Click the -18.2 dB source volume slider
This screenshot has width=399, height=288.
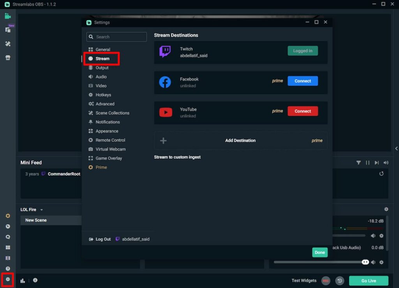pyautogui.click(x=349, y=235)
